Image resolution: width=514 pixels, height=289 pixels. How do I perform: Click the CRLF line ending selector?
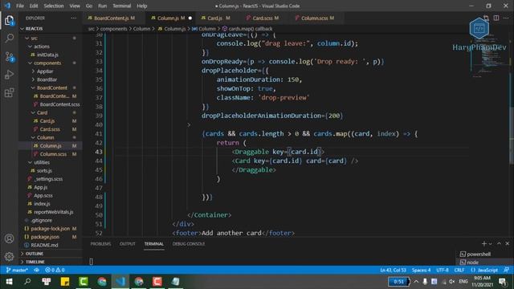pyautogui.click(x=459, y=270)
